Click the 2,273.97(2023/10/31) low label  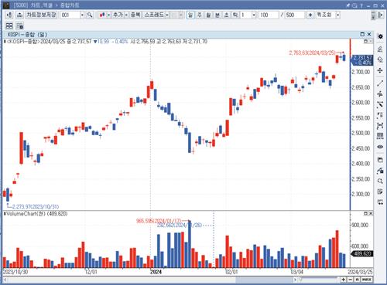(x=36, y=207)
